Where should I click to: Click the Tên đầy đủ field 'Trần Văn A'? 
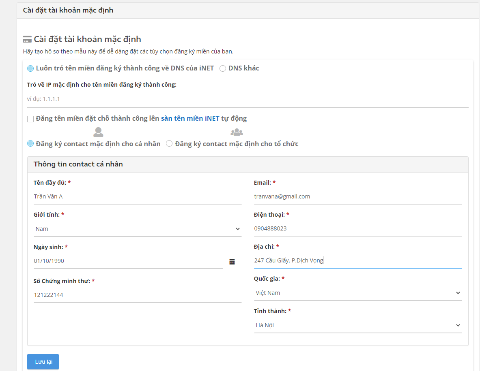coord(138,196)
